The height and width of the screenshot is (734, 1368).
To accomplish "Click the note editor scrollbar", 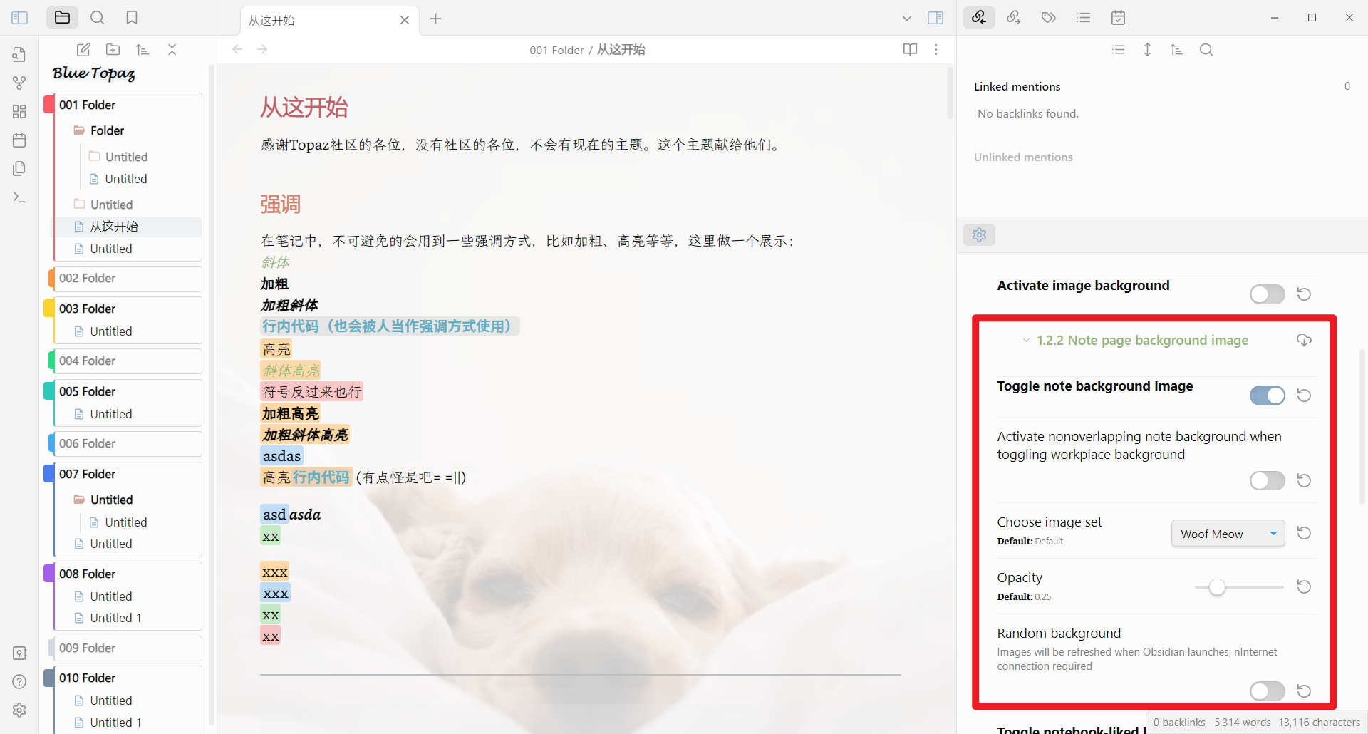I will 950,93.
